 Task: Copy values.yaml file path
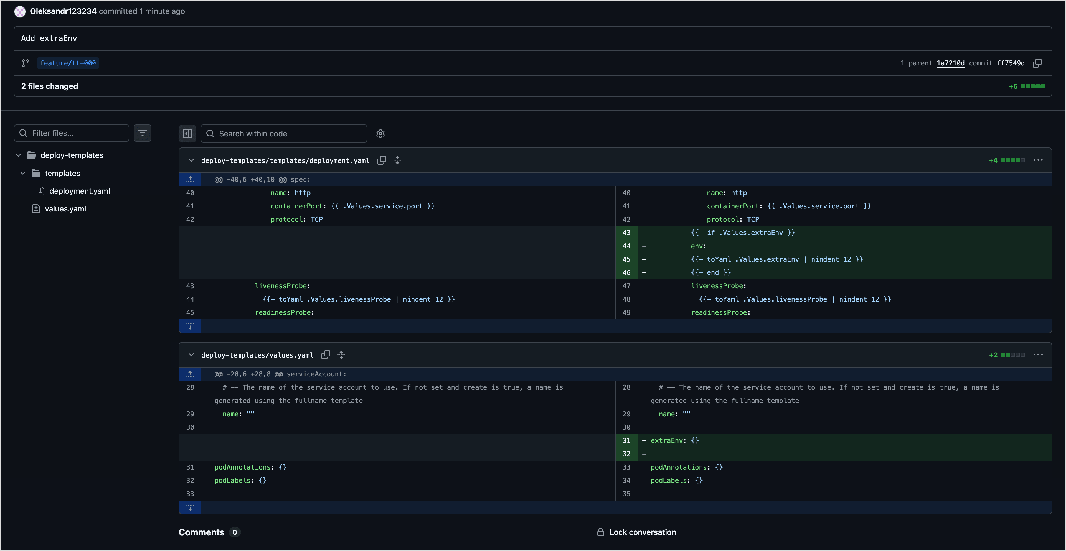pyautogui.click(x=326, y=355)
